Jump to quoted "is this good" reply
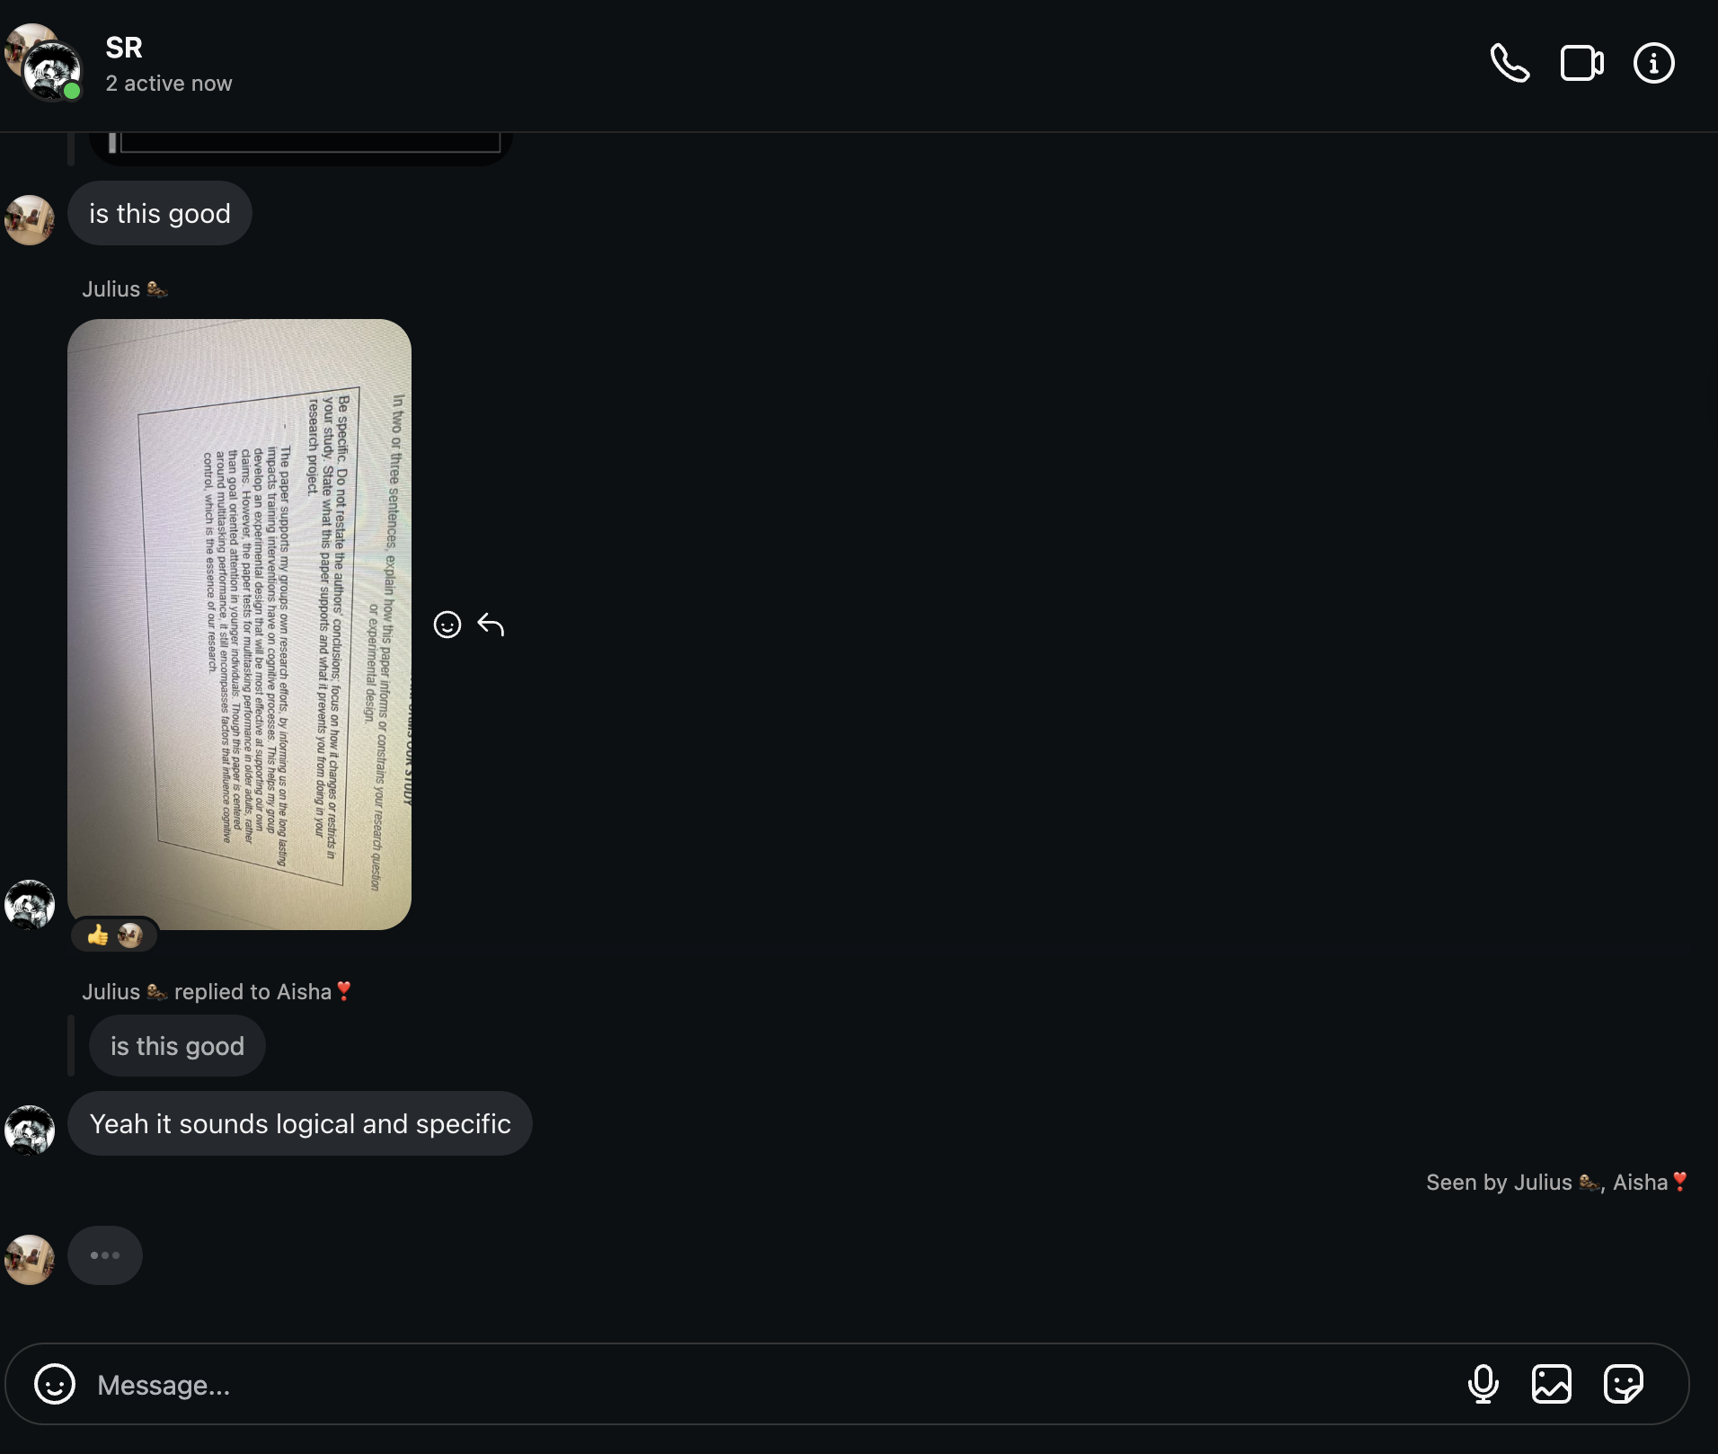 coord(177,1046)
